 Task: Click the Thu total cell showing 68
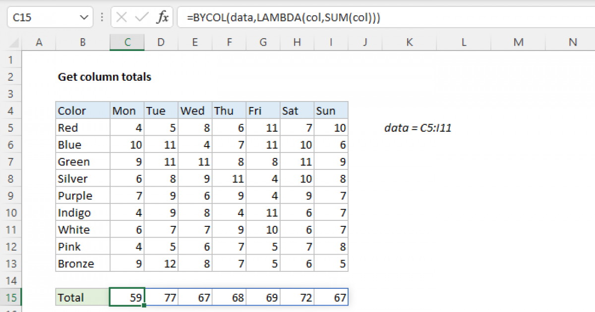(229, 298)
